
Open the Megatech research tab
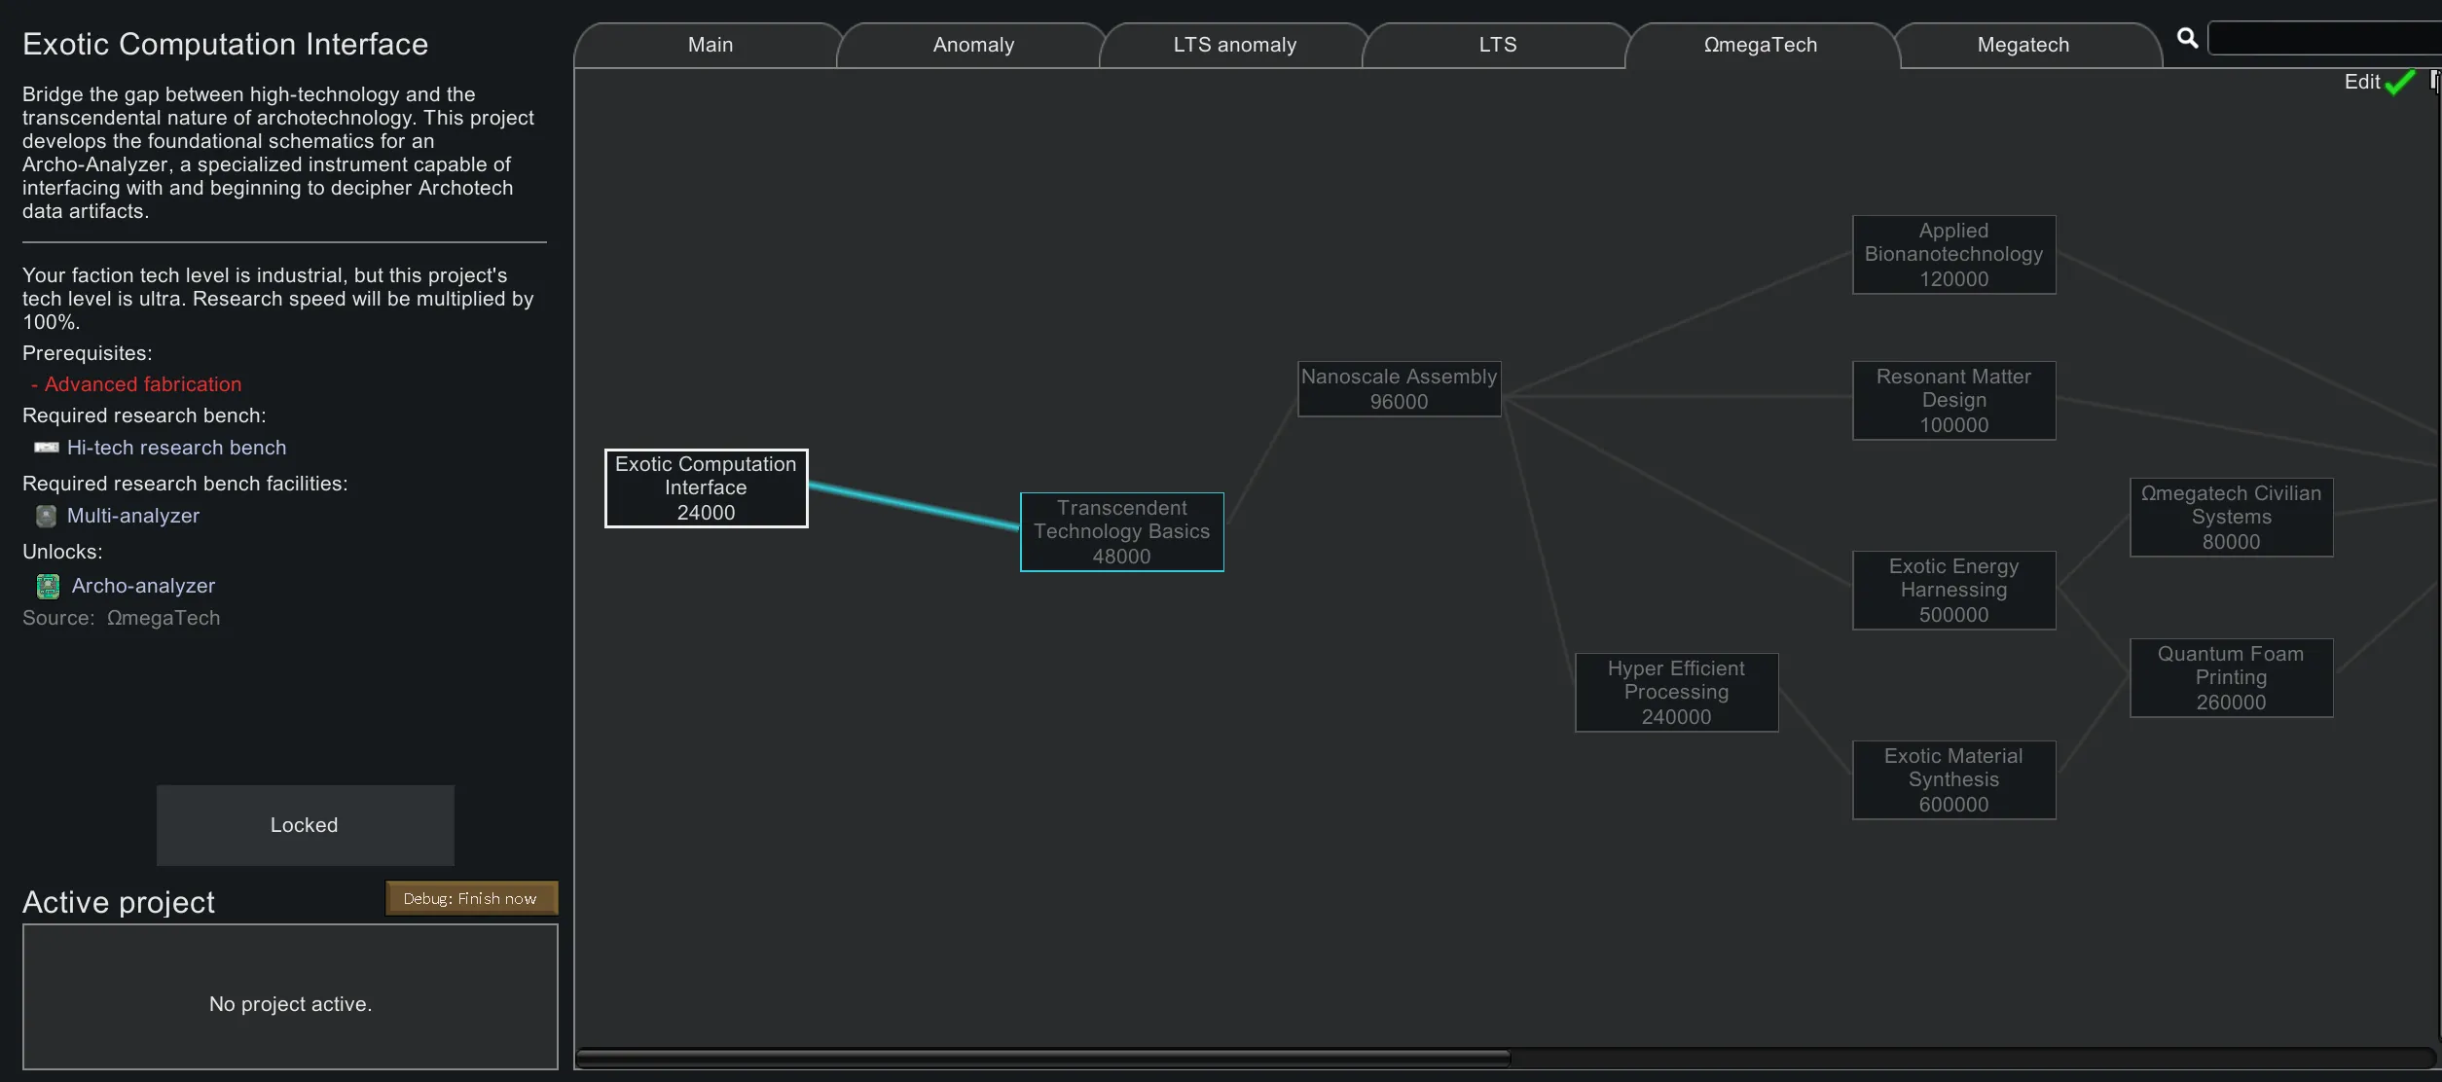[2023, 45]
